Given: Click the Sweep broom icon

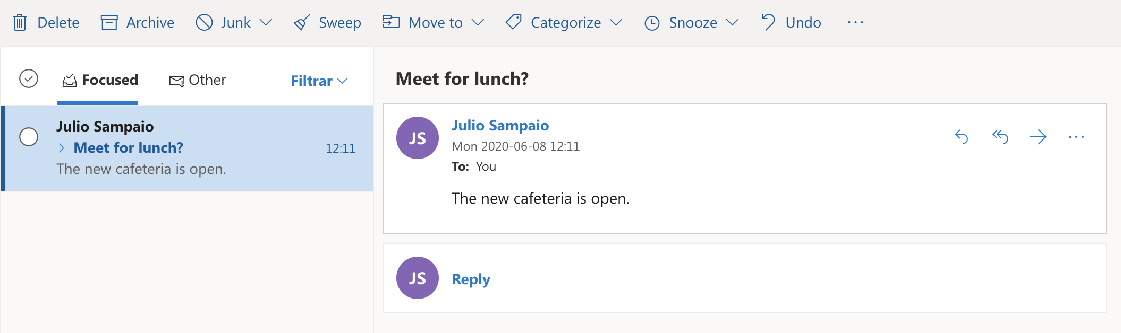Looking at the screenshot, I should pyautogui.click(x=302, y=22).
